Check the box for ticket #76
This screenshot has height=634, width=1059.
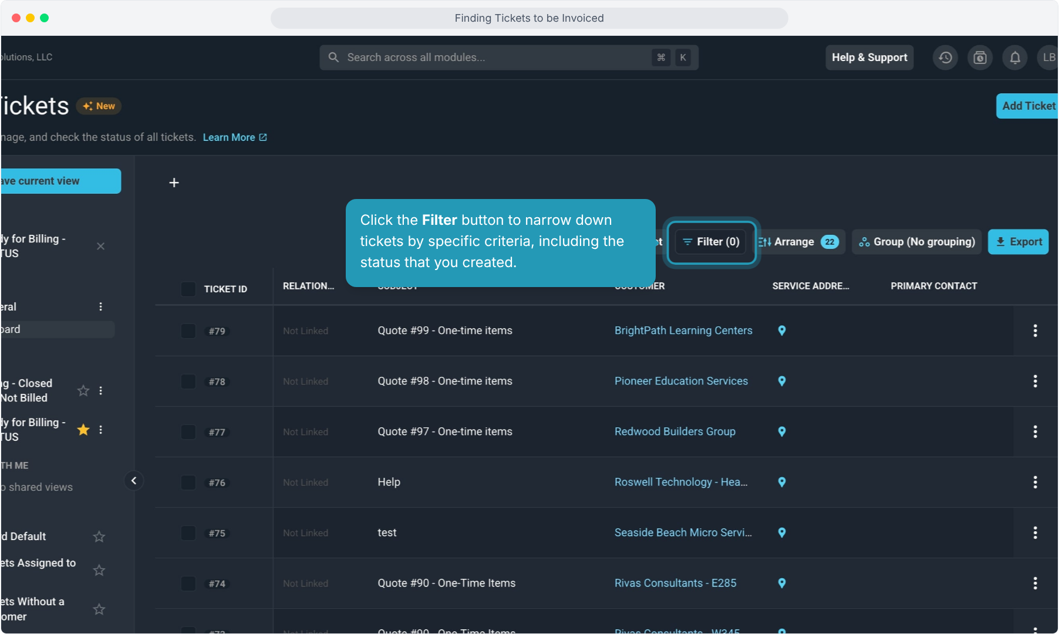coord(188,482)
